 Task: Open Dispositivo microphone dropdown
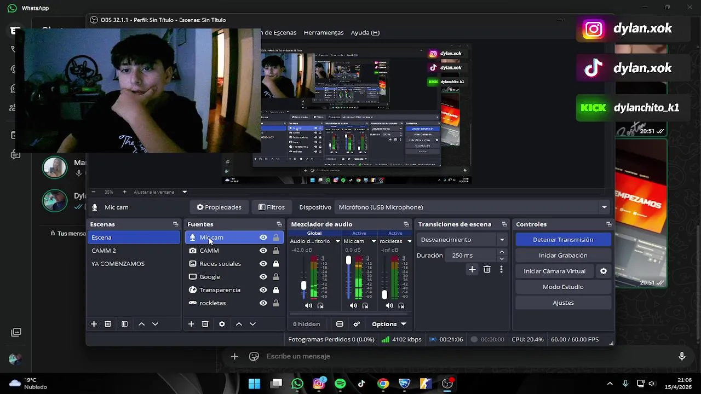tap(604, 207)
